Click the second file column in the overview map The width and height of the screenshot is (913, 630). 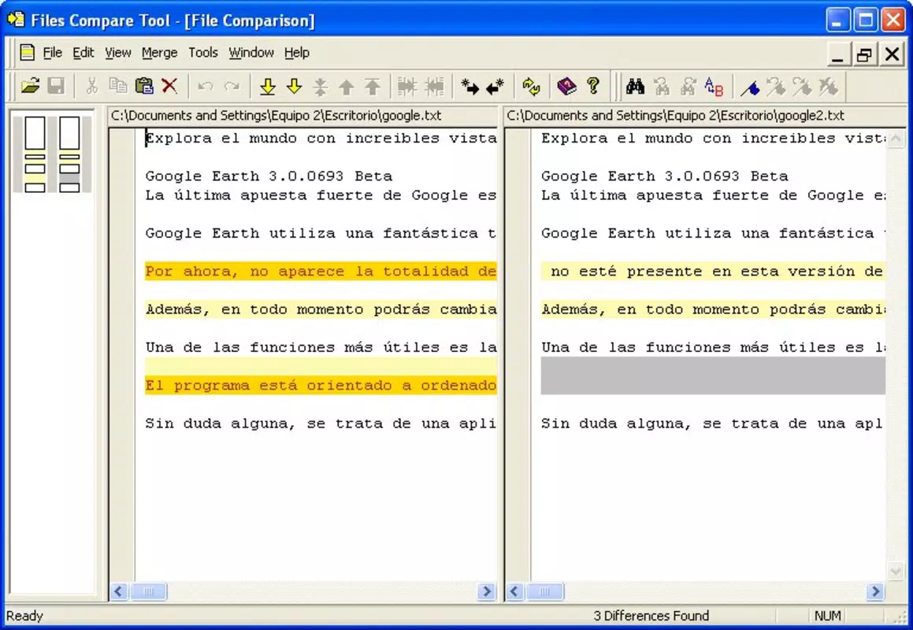click(x=69, y=154)
